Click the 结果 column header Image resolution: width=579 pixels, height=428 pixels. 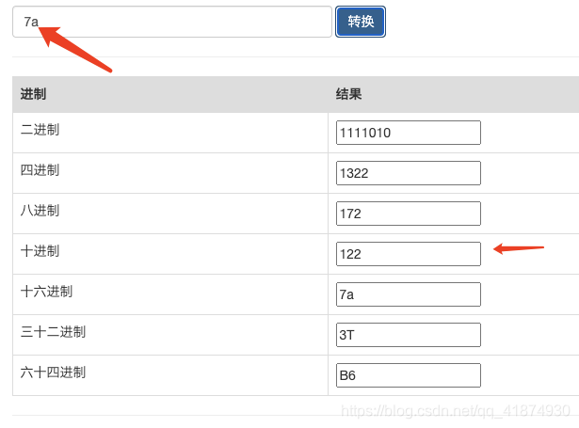tap(349, 94)
